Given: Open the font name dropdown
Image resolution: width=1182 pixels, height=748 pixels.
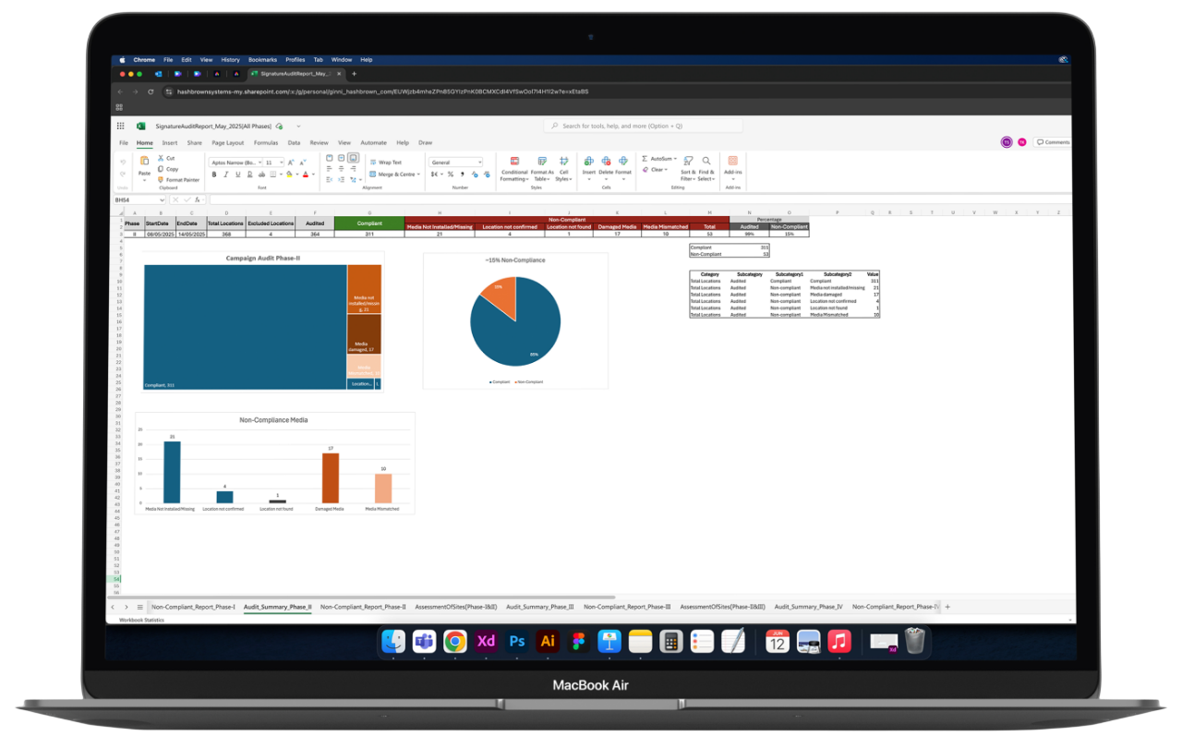Looking at the screenshot, I should [259, 163].
